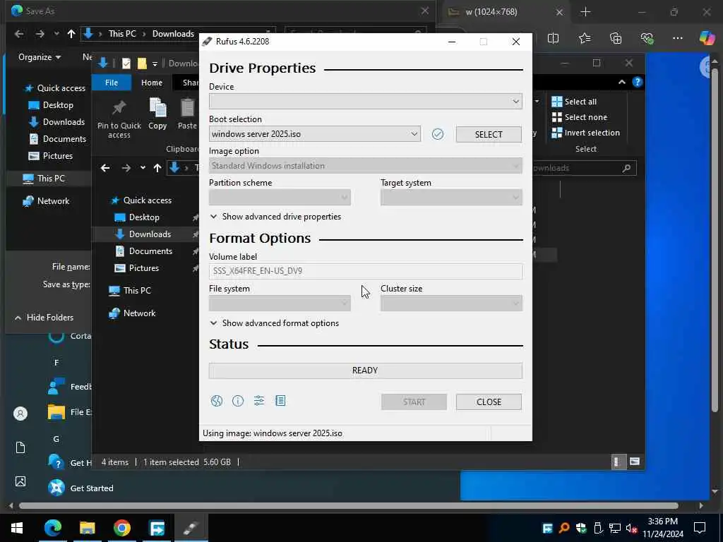Select This PC in Explorer navigation pane
723x542 pixels.
[x=130, y=290]
